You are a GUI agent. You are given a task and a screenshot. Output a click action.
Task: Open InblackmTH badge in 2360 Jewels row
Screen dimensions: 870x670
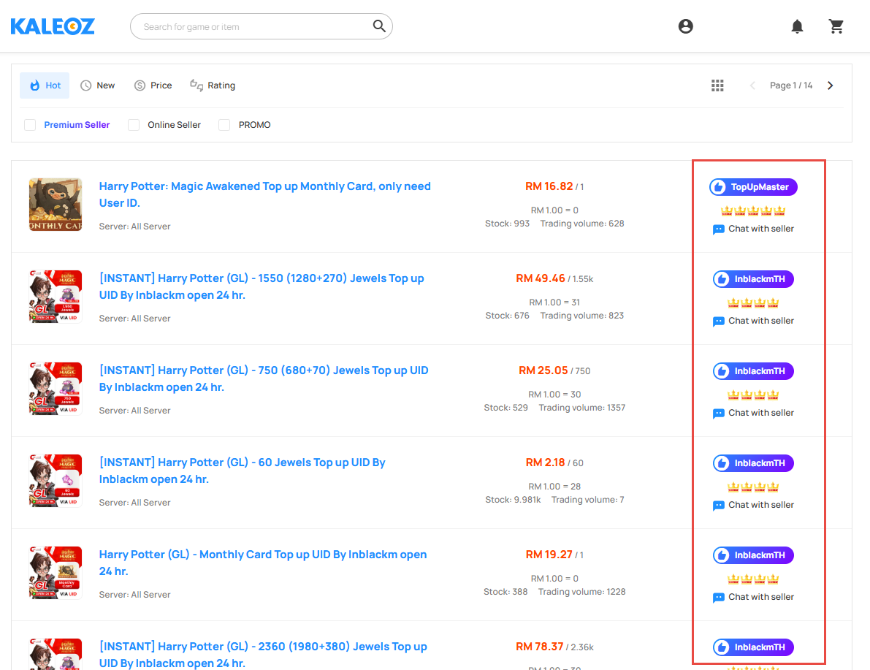[x=753, y=647]
